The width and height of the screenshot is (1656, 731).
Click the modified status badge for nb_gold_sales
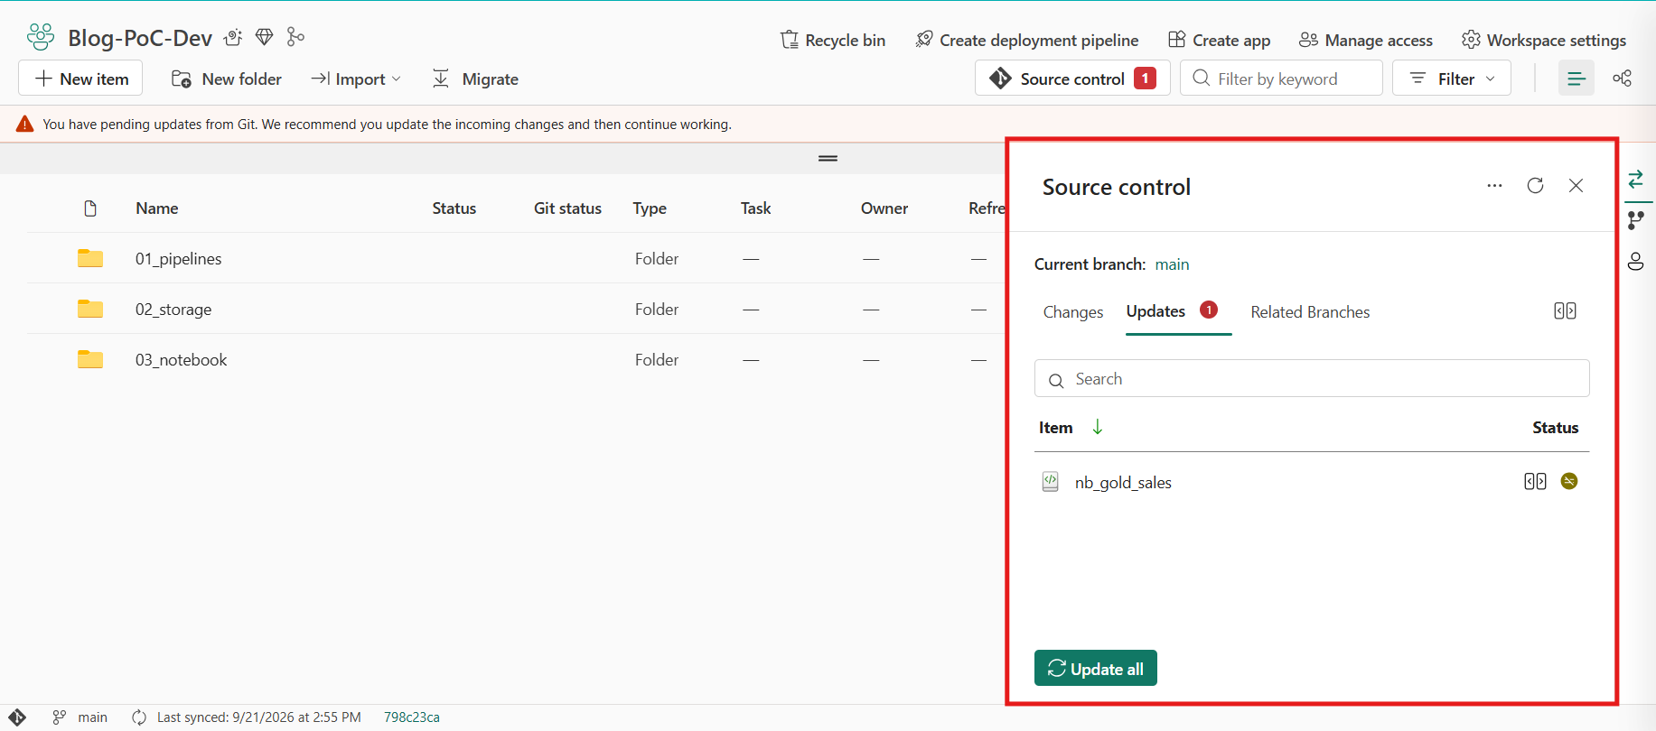(x=1569, y=482)
